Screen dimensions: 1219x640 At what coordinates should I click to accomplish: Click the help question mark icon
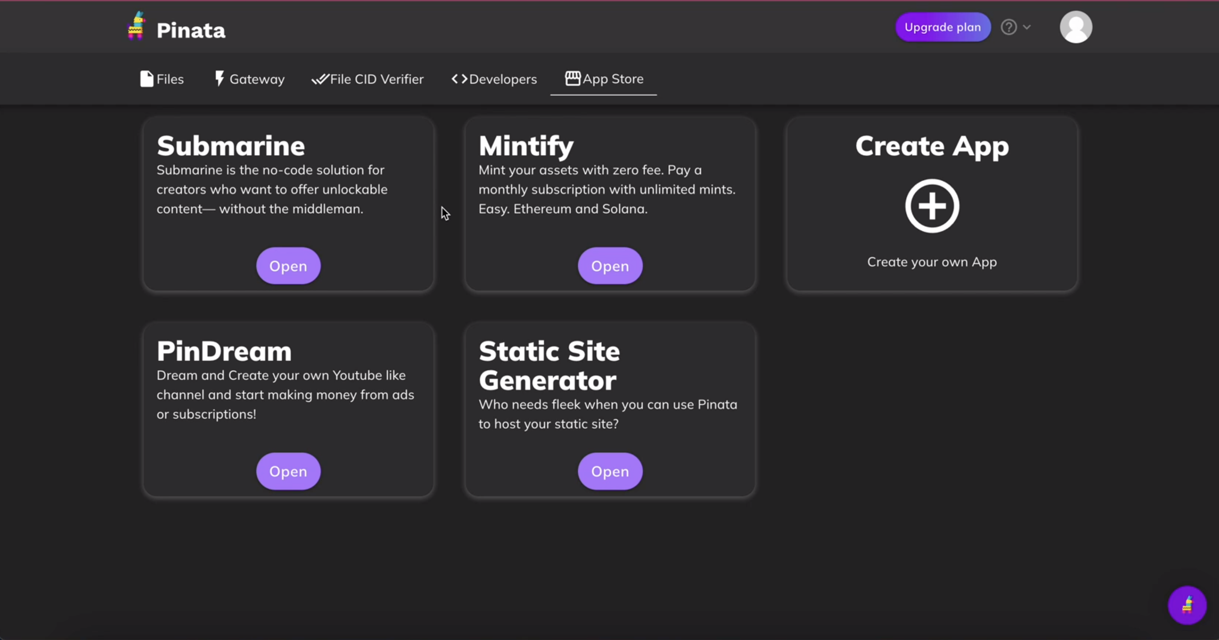click(1008, 27)
